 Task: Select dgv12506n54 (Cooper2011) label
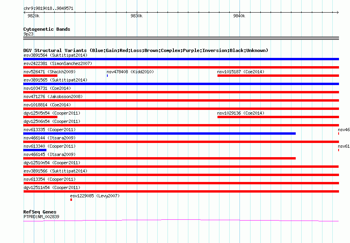[x=52, y=121]
